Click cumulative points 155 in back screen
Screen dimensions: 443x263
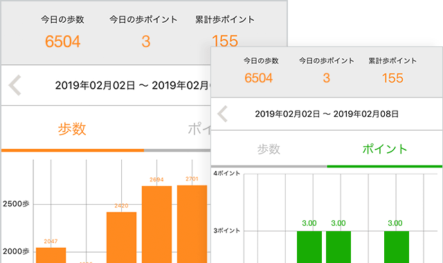[x=225, y=41]
